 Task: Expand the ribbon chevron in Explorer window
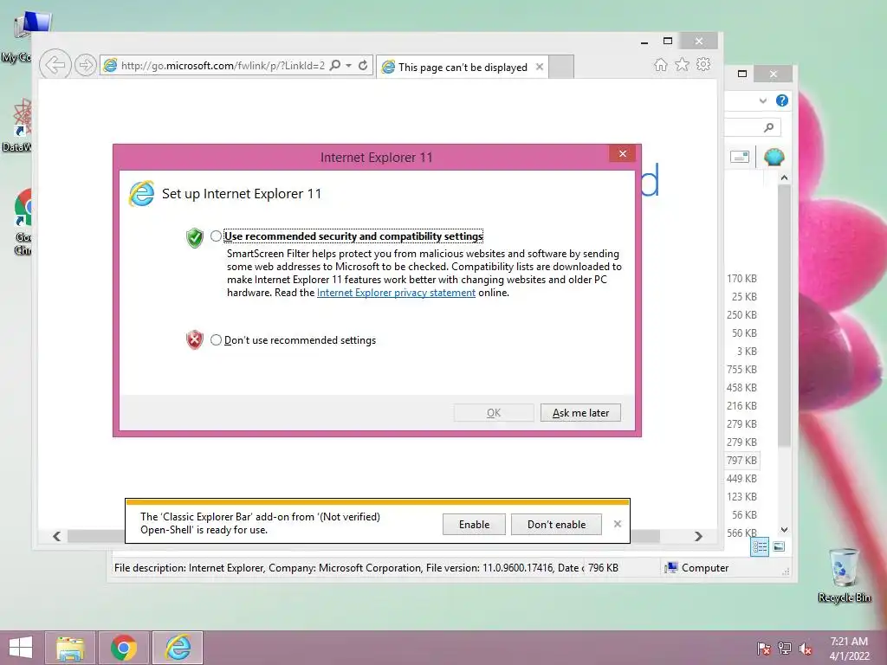point(762,100)
